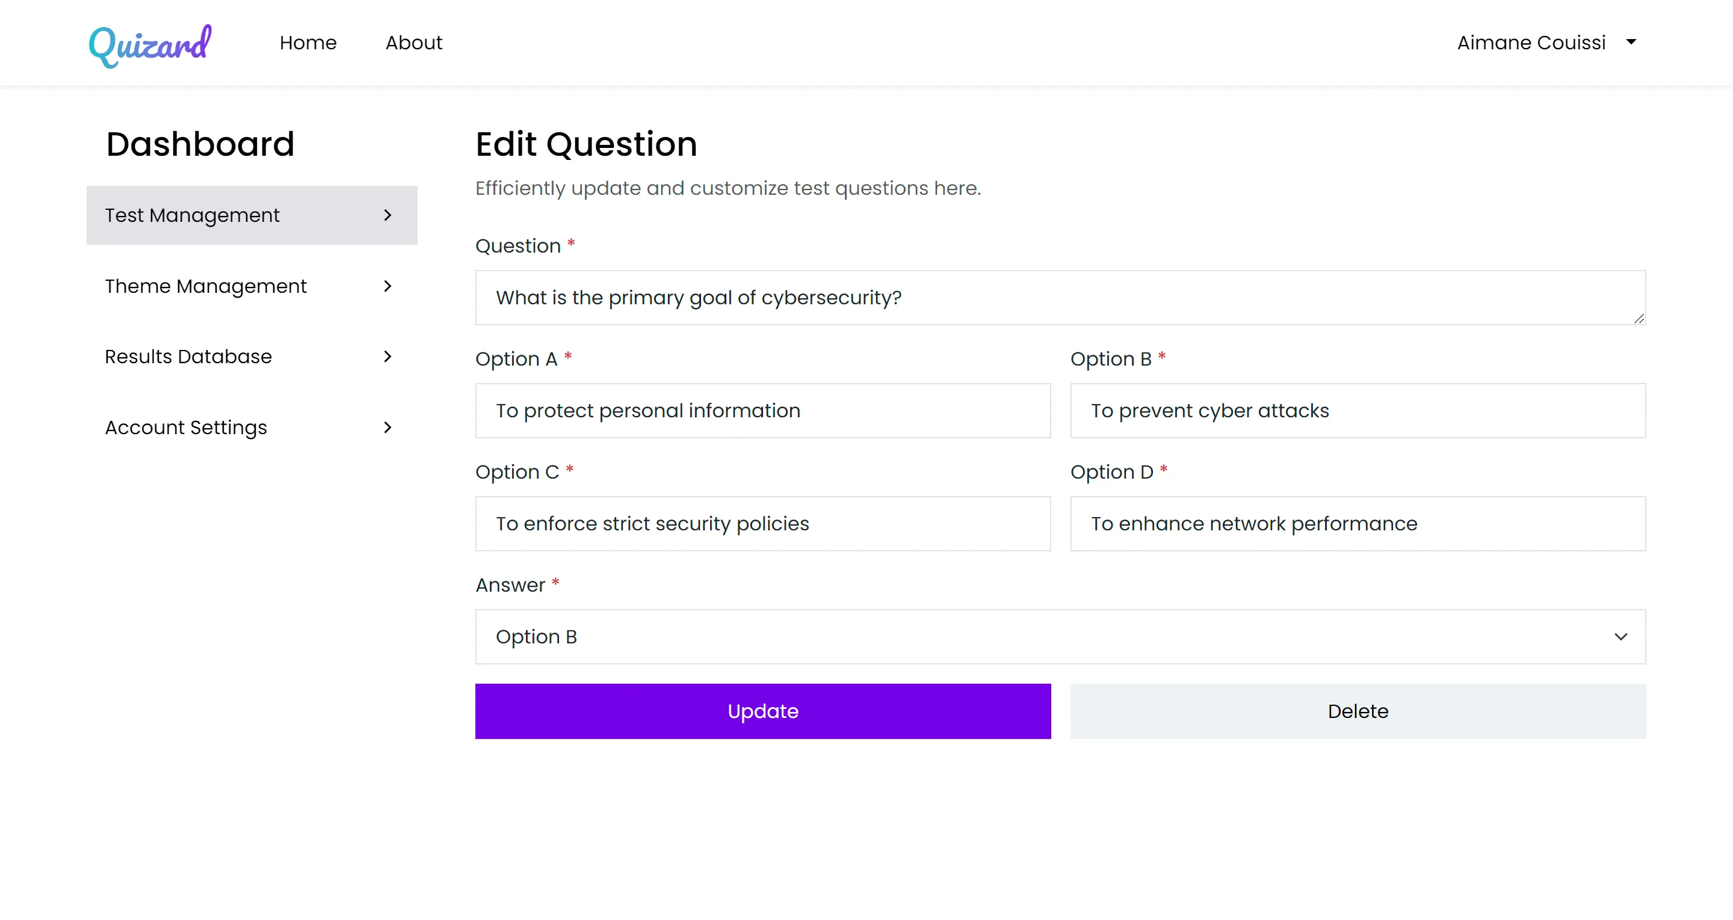The image size is (1733, 920).
Task: Select the Answer combo box showing Option B
Action: (1060, 637)
